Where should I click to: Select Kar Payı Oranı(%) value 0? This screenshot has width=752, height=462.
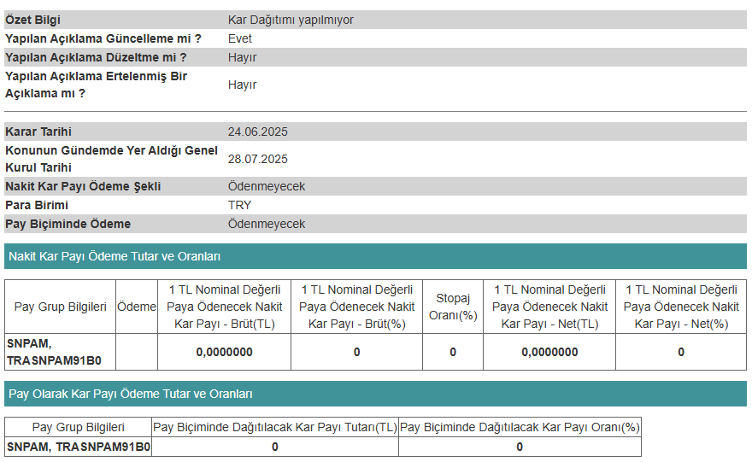(x=520, y=447)
